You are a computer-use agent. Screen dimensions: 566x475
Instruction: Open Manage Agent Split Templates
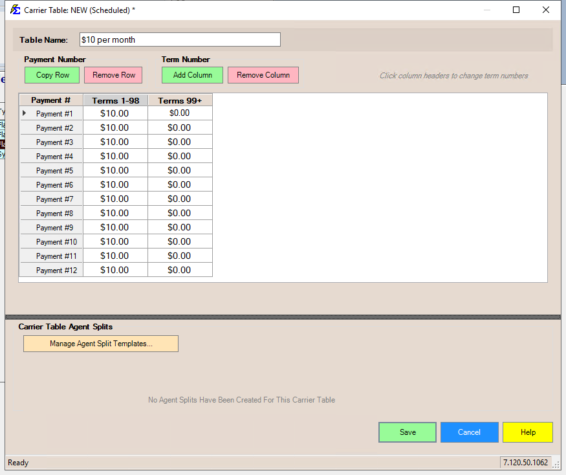coord(100,344)
